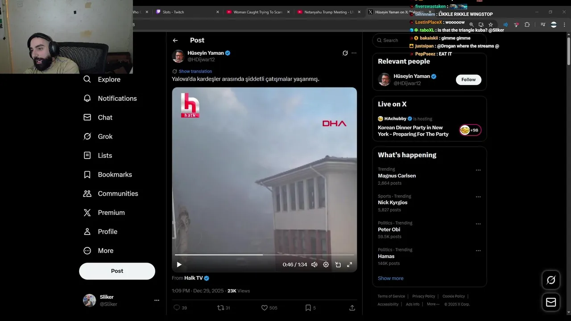
Task: Open the post's three-dot more menu
Action: point(354,53)
